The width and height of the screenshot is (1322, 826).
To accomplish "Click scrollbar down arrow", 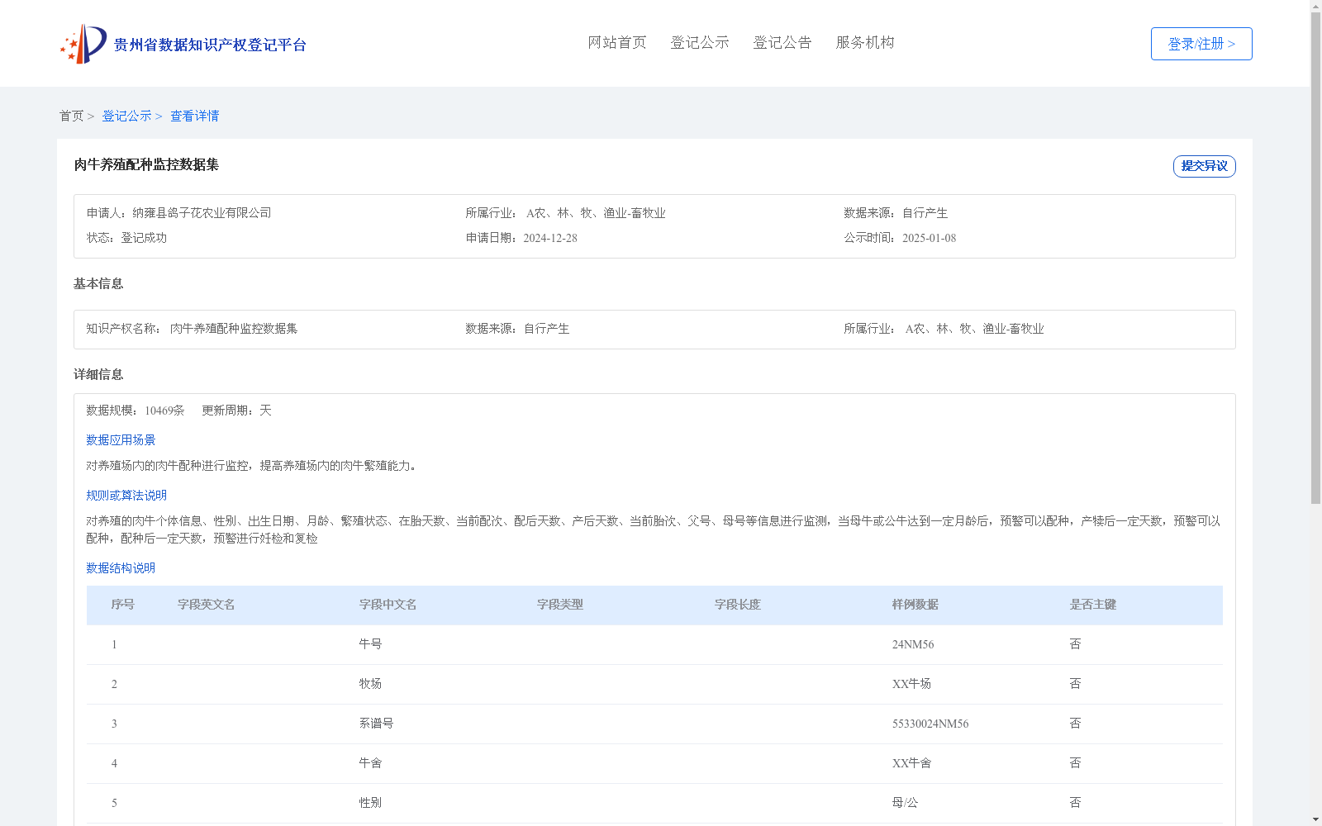I will (1315, 819).
